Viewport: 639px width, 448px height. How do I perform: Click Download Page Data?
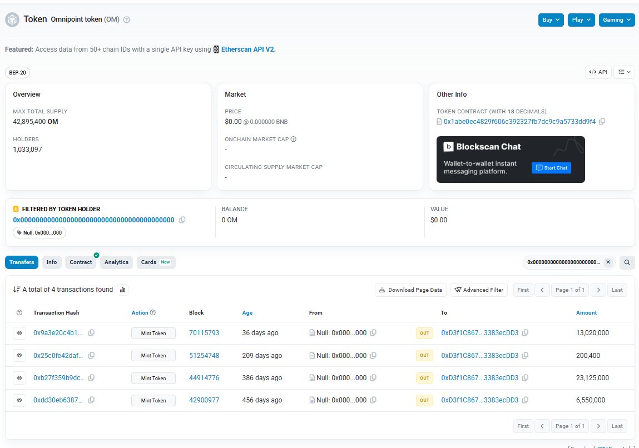point(410,290)
